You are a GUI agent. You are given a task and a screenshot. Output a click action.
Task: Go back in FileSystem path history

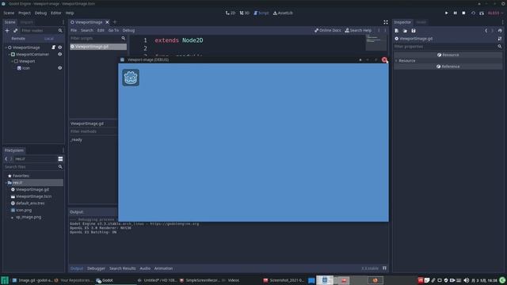(6, 158)
